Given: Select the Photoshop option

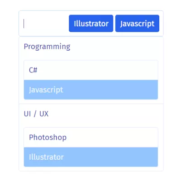Looking at the screenshot, I should pyautogui.click(x=91, y=138).
